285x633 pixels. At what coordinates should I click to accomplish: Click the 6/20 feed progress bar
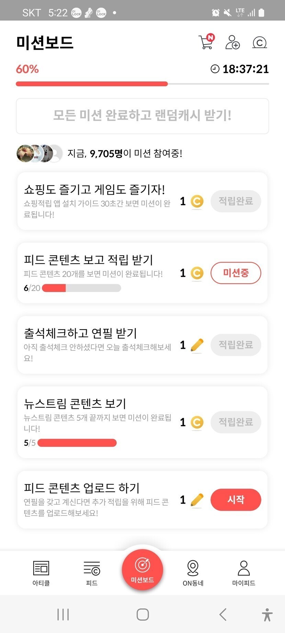81,288
